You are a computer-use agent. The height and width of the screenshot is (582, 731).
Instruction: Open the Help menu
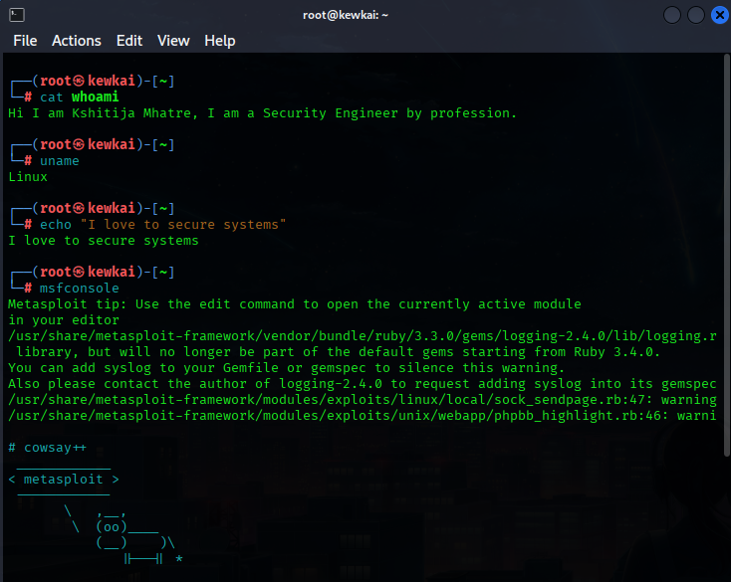click(x=219, y=41)
